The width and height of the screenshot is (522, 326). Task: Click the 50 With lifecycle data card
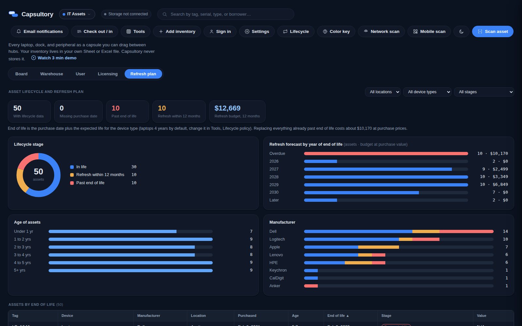[29, 111]
